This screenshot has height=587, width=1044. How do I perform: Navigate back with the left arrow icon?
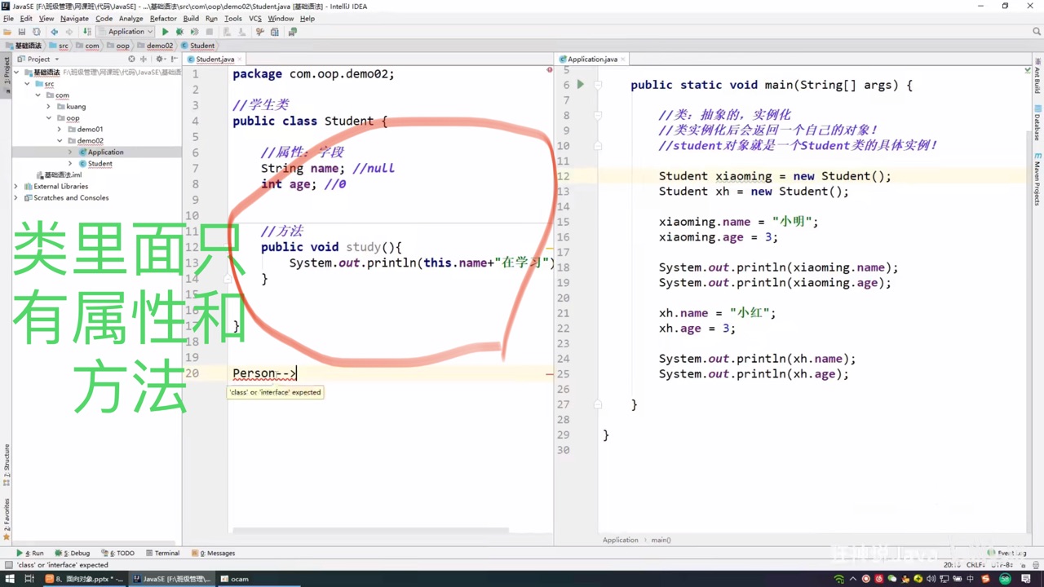tap(54, 32)
